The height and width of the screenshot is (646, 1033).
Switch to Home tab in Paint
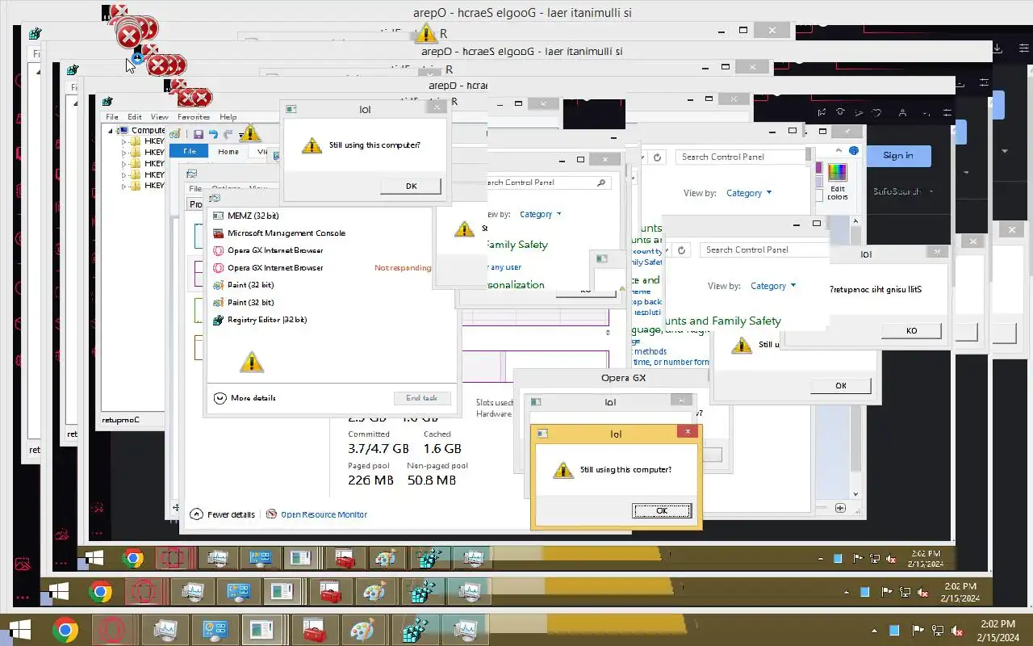228,151
